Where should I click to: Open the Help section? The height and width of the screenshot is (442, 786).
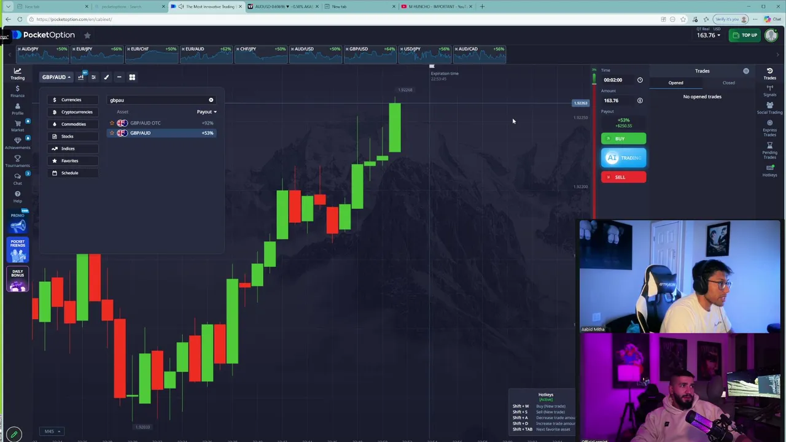pos(17,196)
